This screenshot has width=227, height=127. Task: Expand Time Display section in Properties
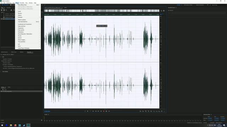[1, 72]
